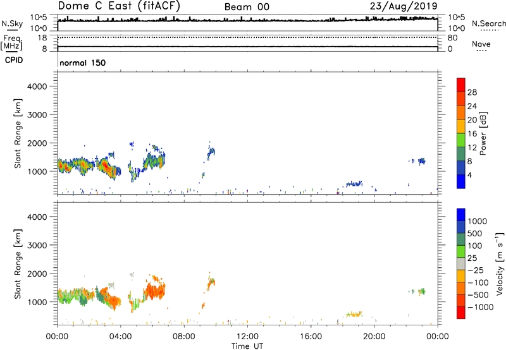506x350 pixels.
Task: Click the "18" frequency axis tick label
Action: pos(42,37)
